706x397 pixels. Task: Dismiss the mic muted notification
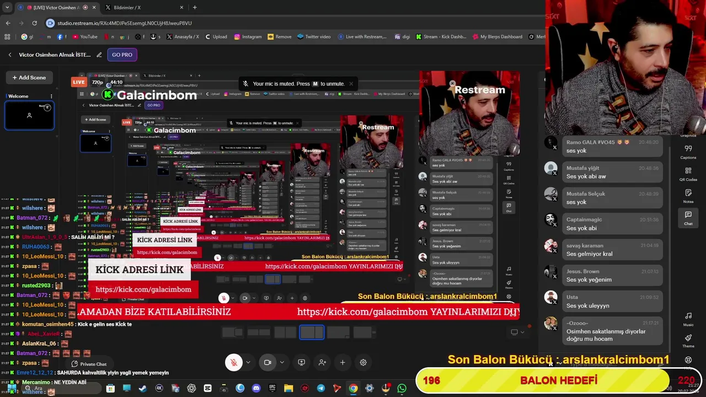click(x=351, y=84)
